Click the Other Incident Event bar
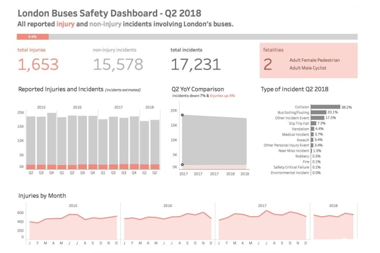The image size is (380, 253). (317, 118)
